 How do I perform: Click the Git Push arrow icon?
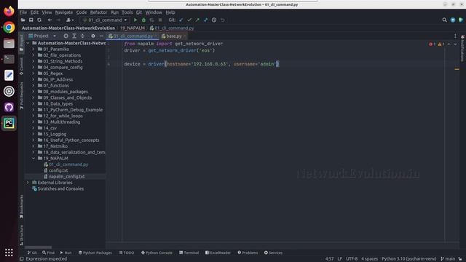(x=197, y=20)
